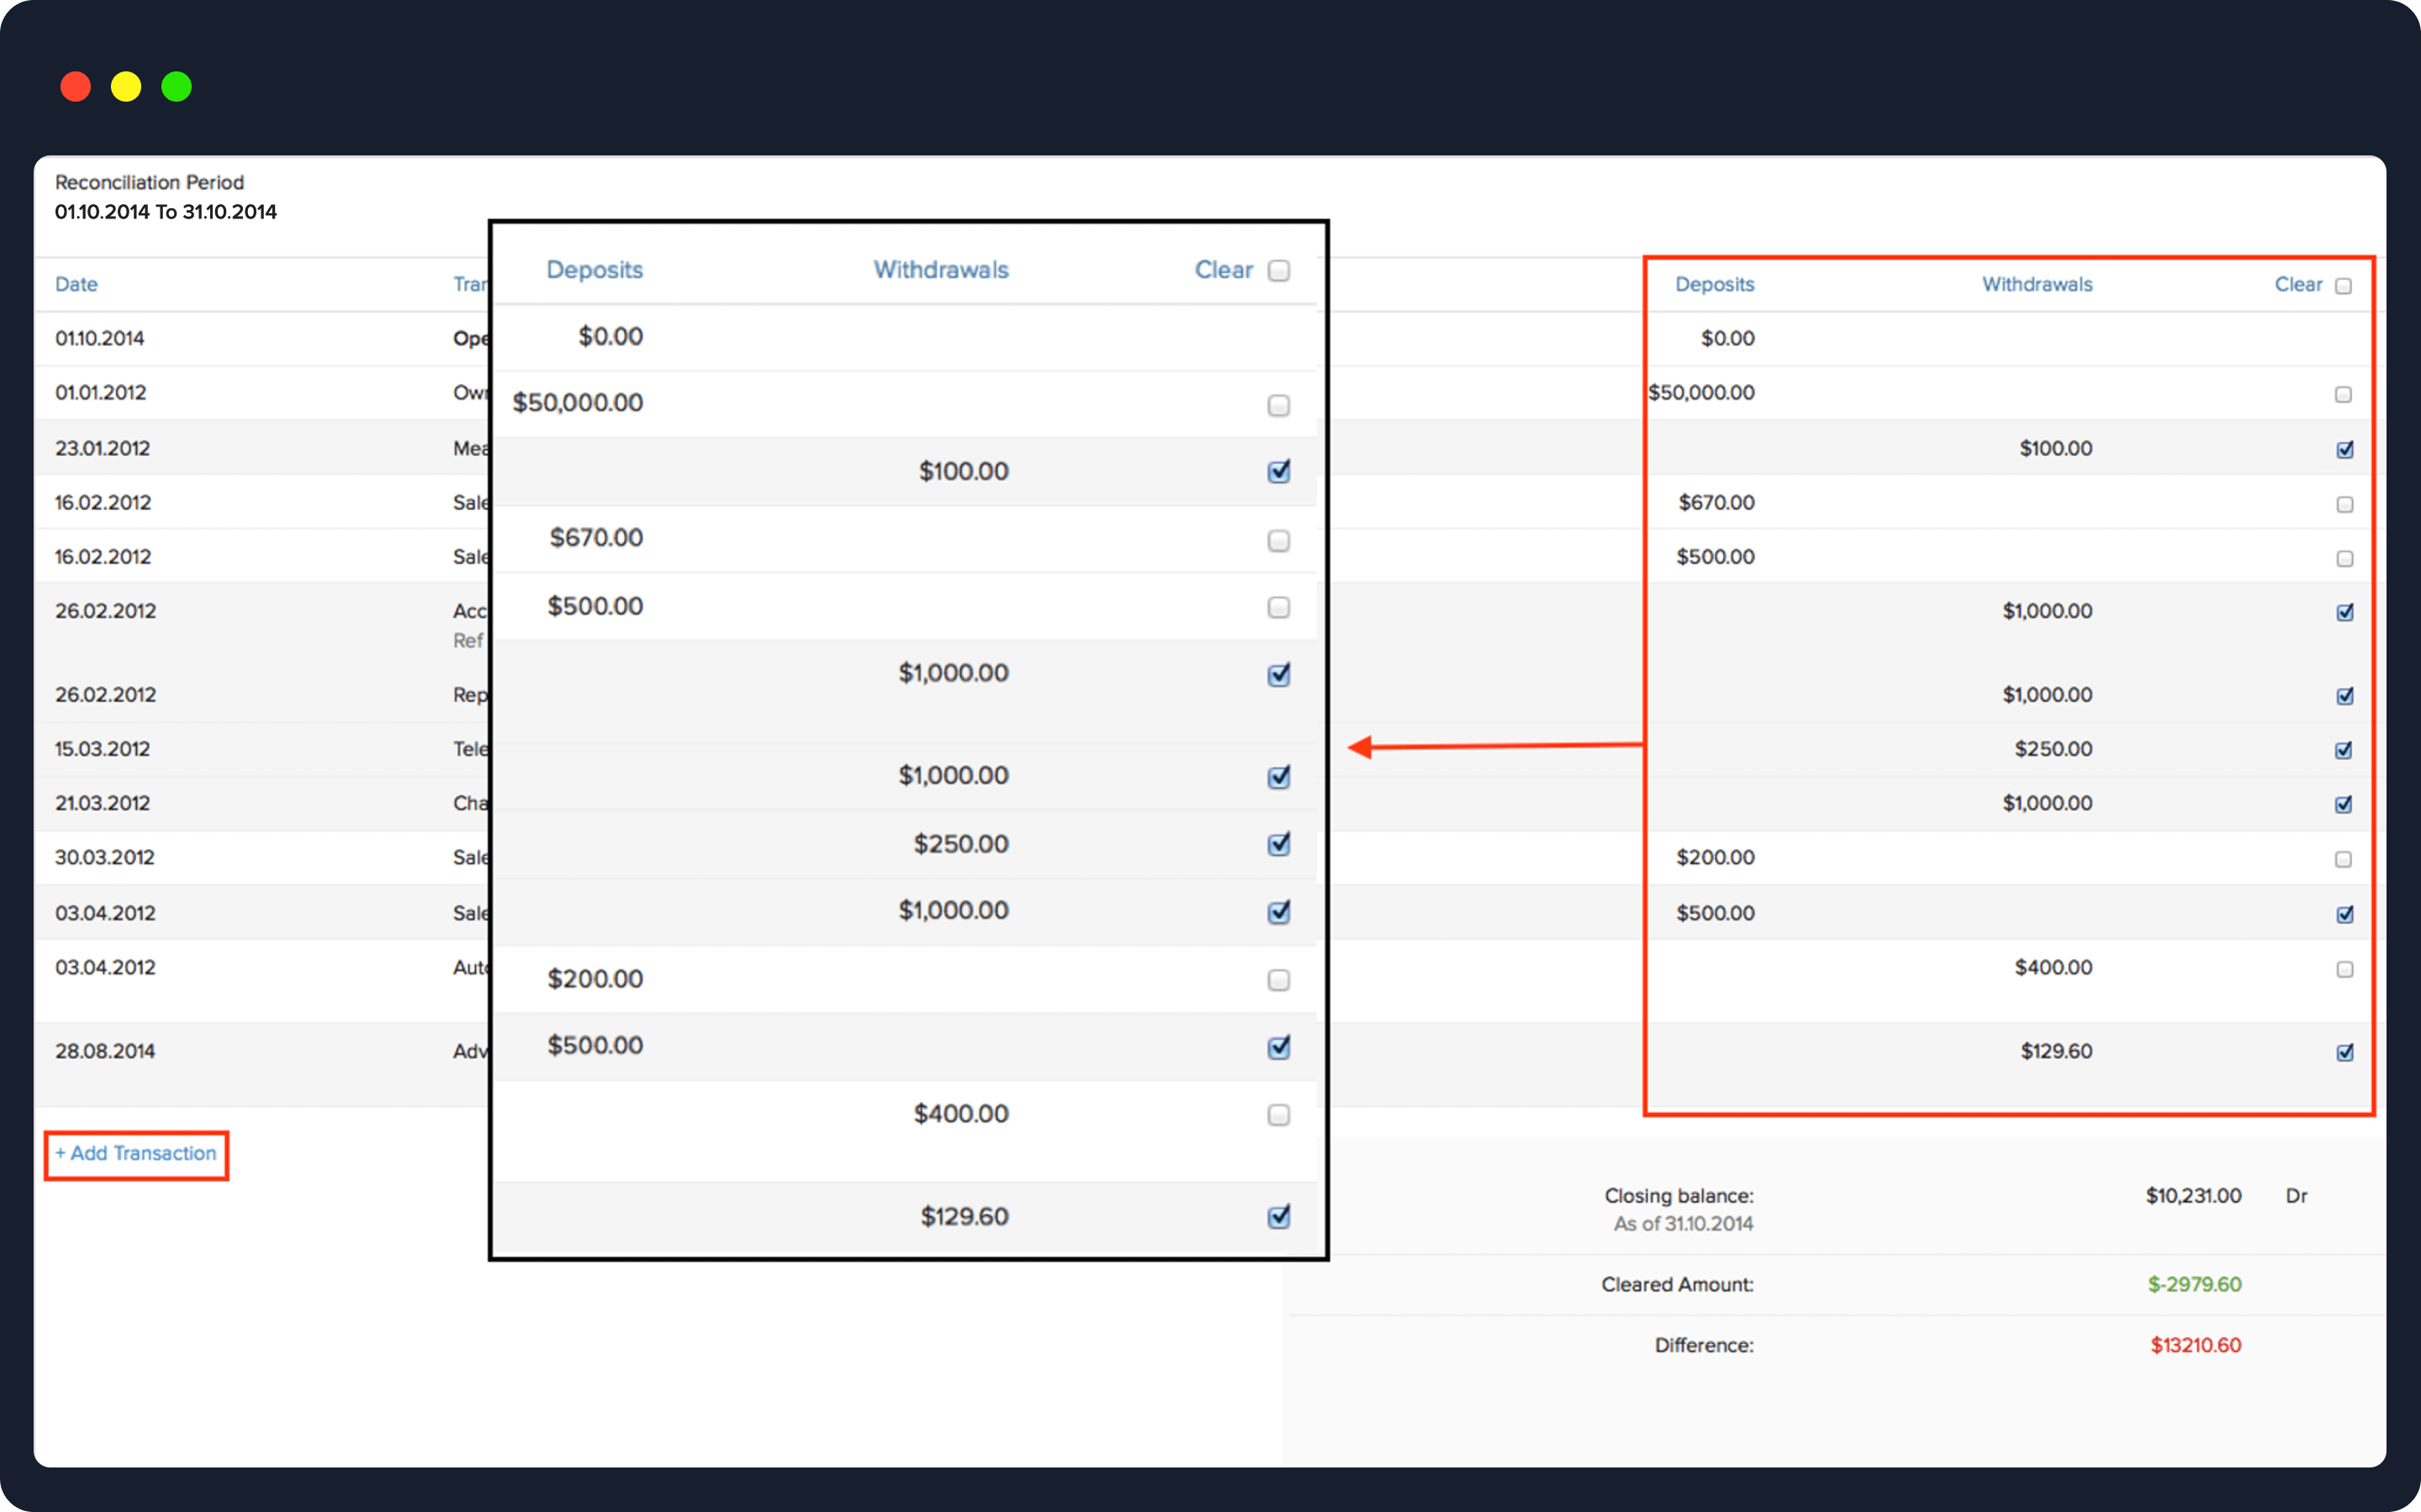
Task: Click the green maximize window dot
Action: click(177, 87)
